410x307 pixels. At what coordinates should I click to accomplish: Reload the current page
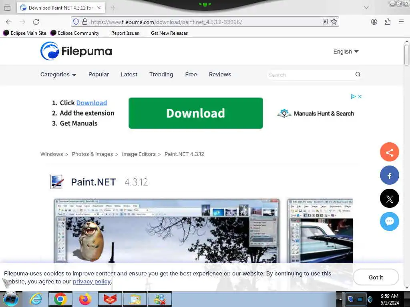36,22
